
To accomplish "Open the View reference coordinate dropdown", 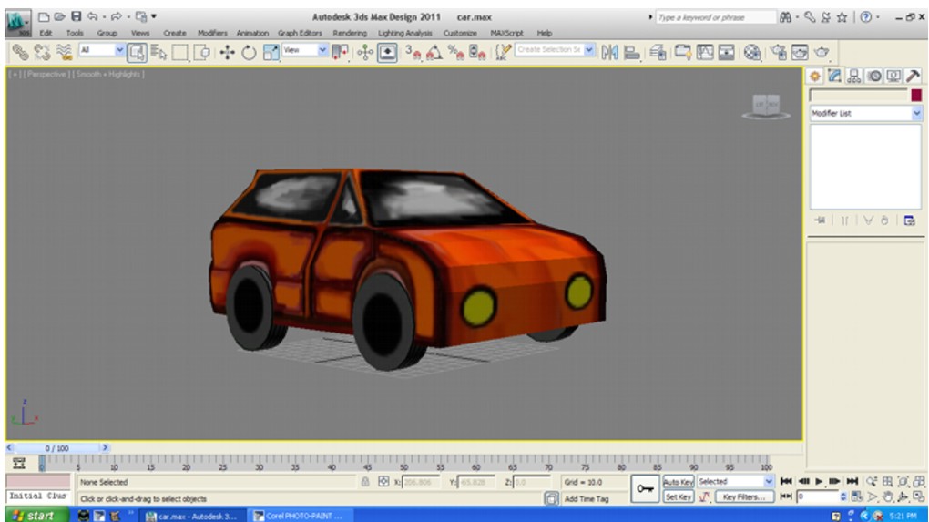I will [304, 50].
